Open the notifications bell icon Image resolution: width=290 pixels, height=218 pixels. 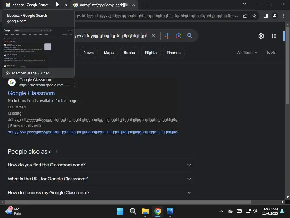click(x=282, y=211)
